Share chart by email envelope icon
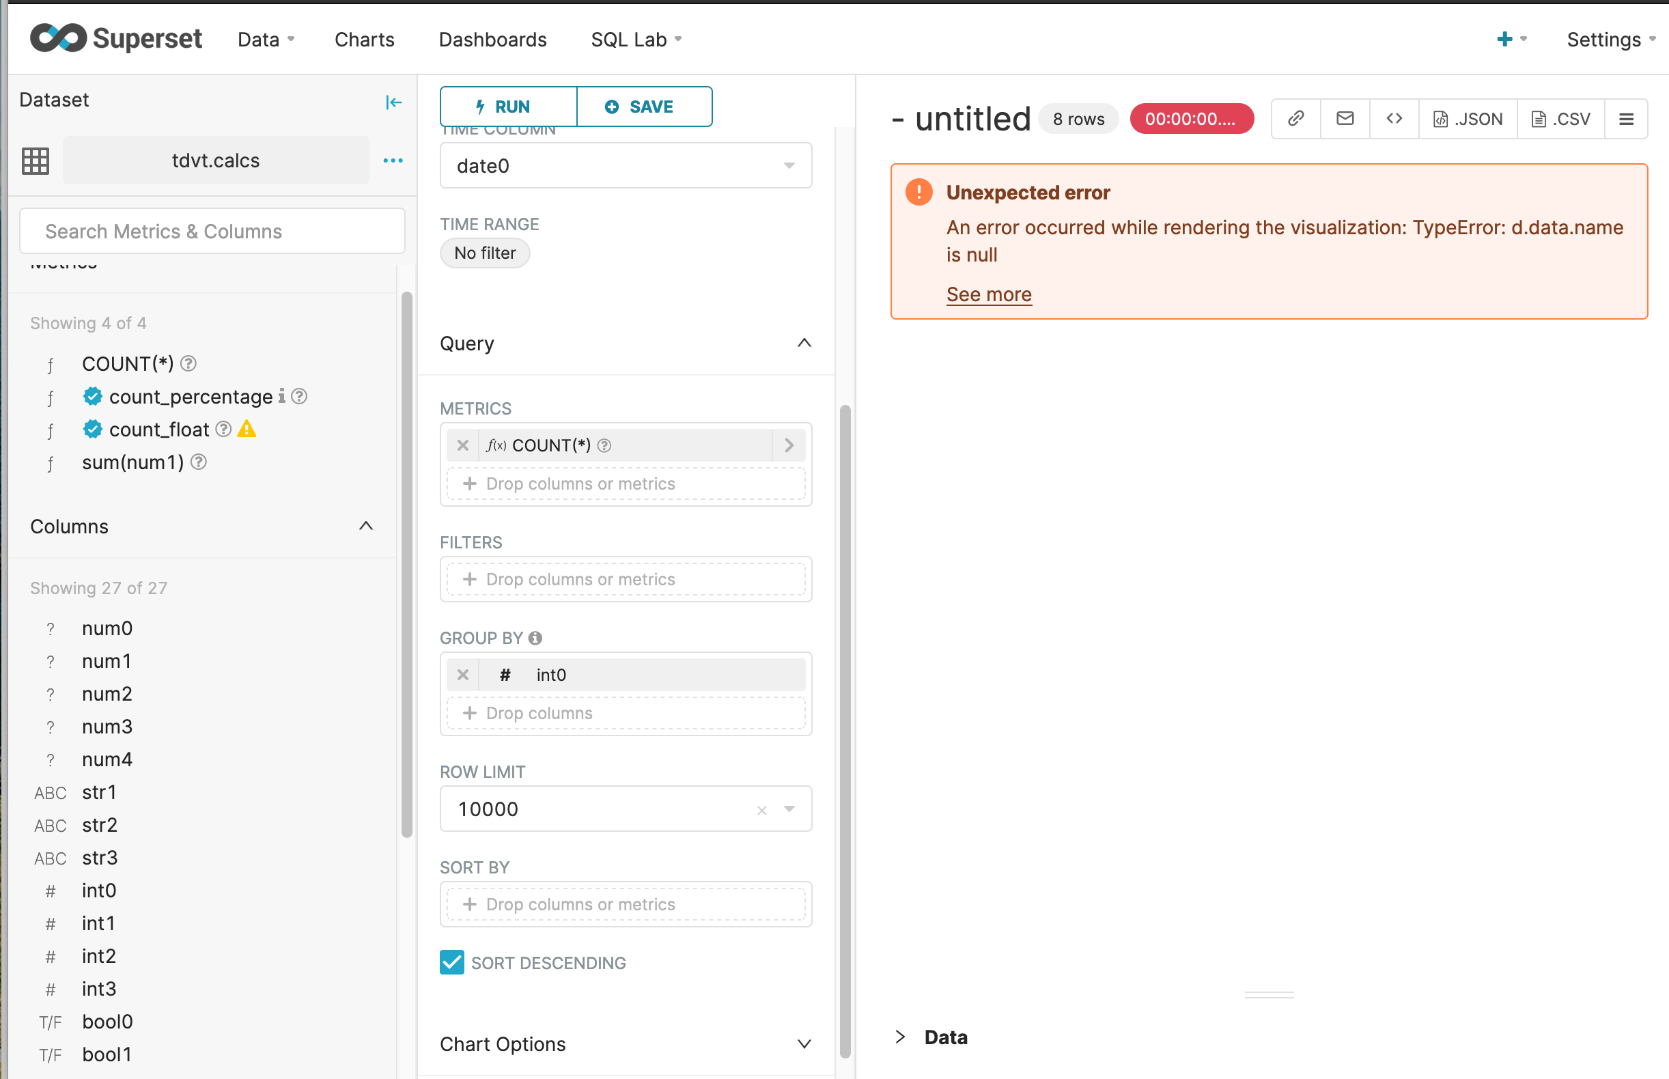This screenshot has width=1669, height=1079. coord(1345,118)
